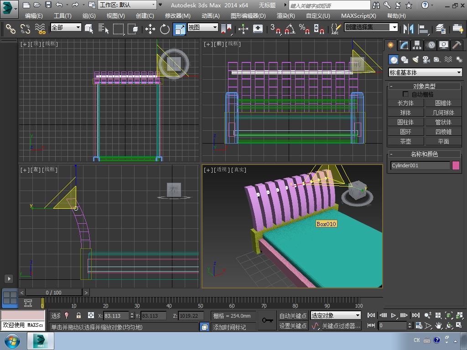Open the 渲染(R) menu
This screenshot has height=350, width=467.
(285, 15)
